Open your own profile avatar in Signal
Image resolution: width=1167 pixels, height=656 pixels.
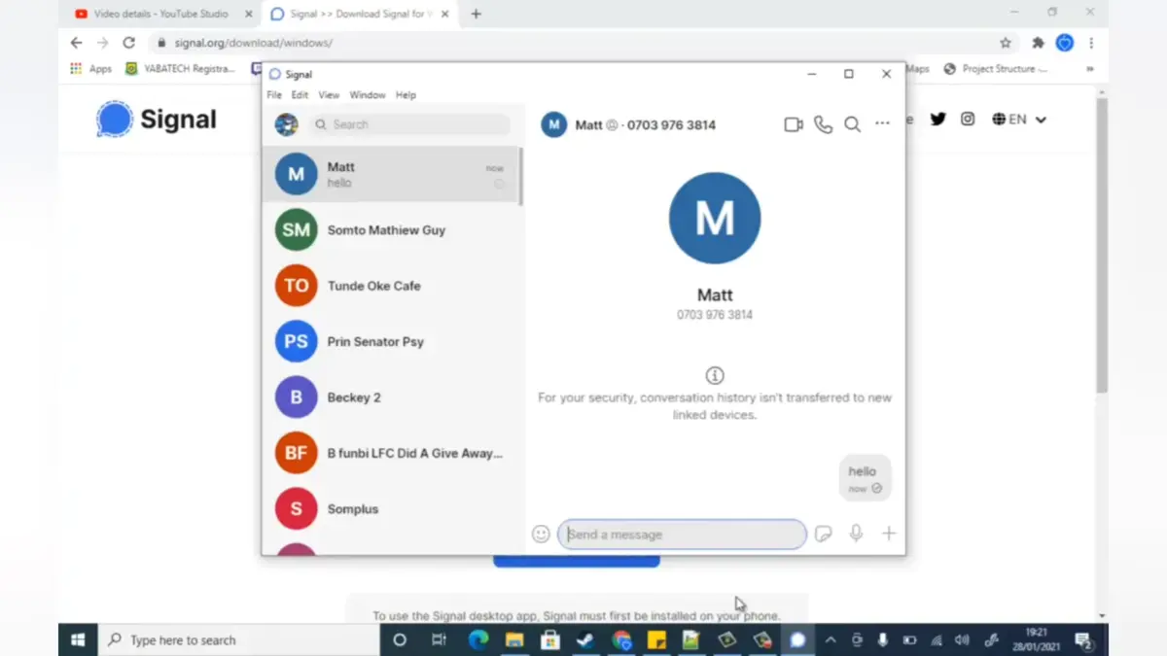coord(286,124)
